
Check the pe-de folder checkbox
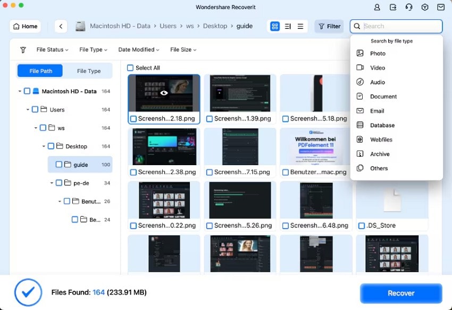click(x=59, y=183)
